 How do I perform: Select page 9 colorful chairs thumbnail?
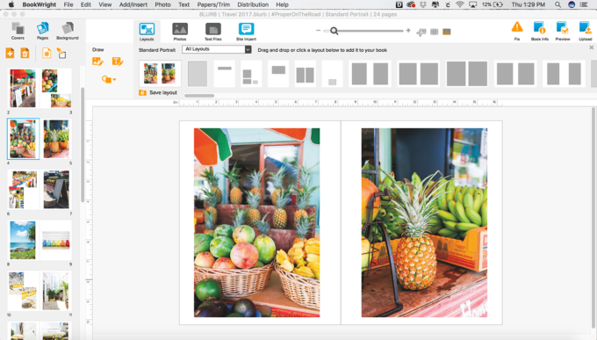pos(56,240)
